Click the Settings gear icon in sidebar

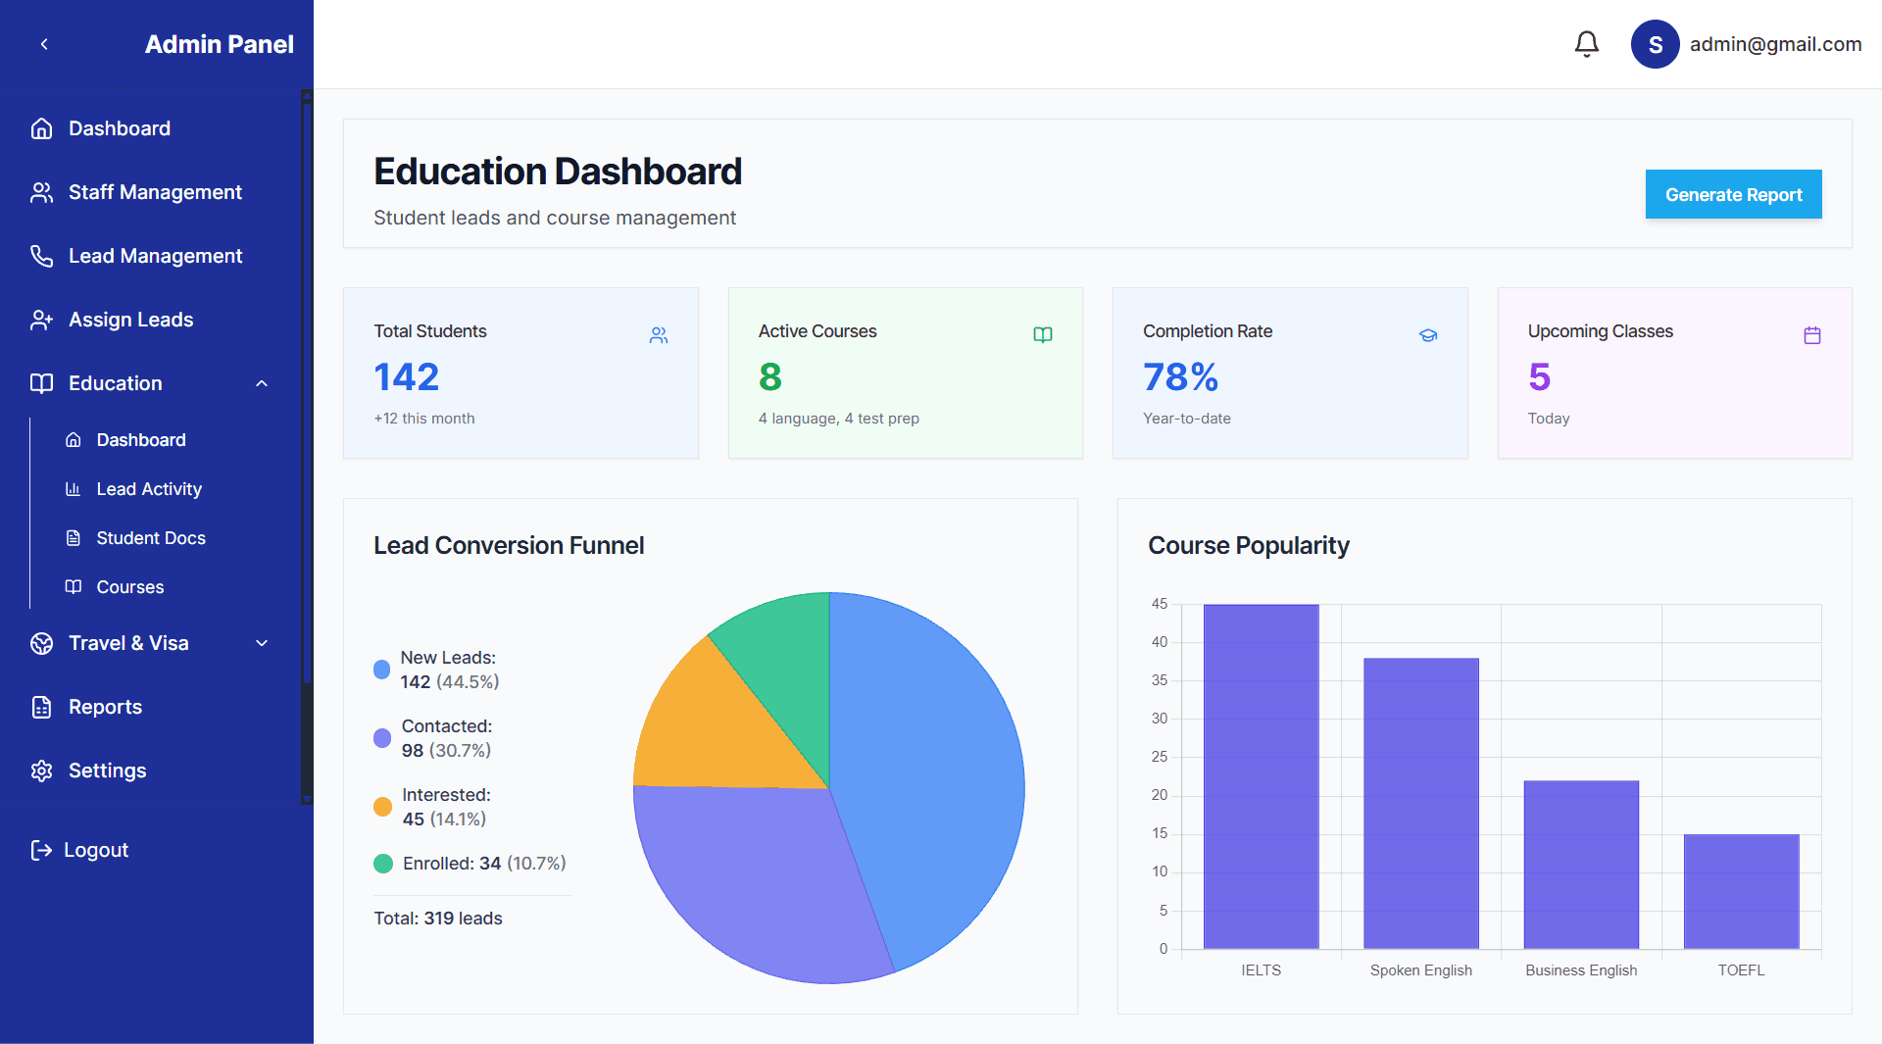coord(41,771)
